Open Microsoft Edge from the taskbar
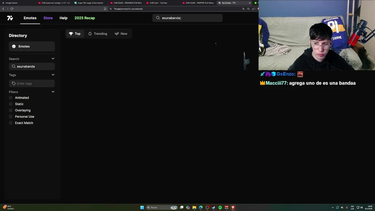 point(201,207)
